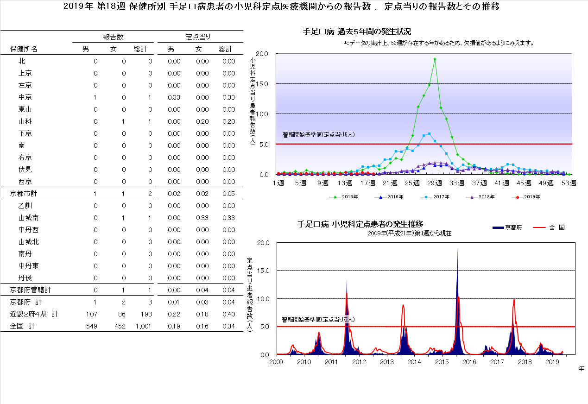Viewport: 588px width, 404px height.
Task: Click the 2015 line peak data point
Action: pyautogui.click(x=435, y=59)
